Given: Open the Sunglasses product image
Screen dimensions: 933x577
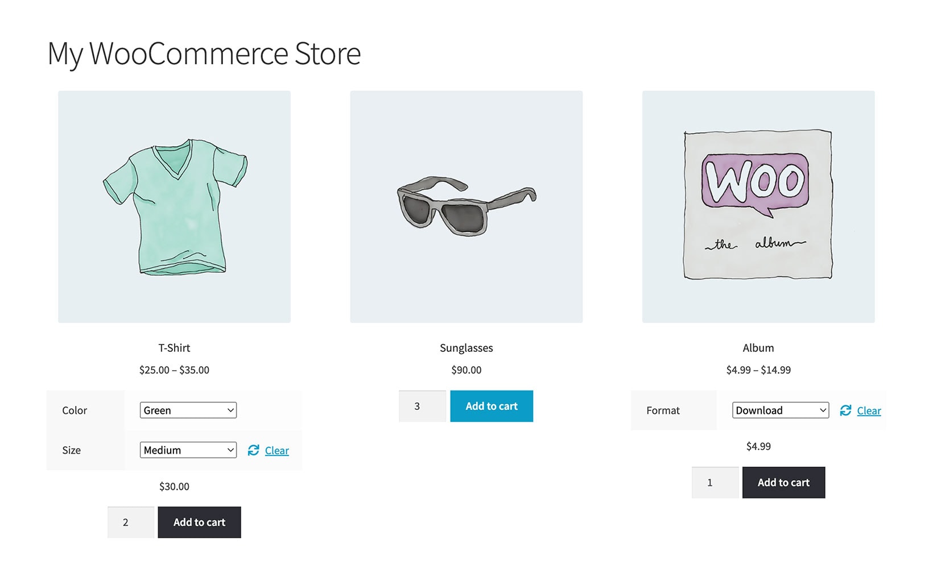Looking at the screenshot, I should [466, 207].
